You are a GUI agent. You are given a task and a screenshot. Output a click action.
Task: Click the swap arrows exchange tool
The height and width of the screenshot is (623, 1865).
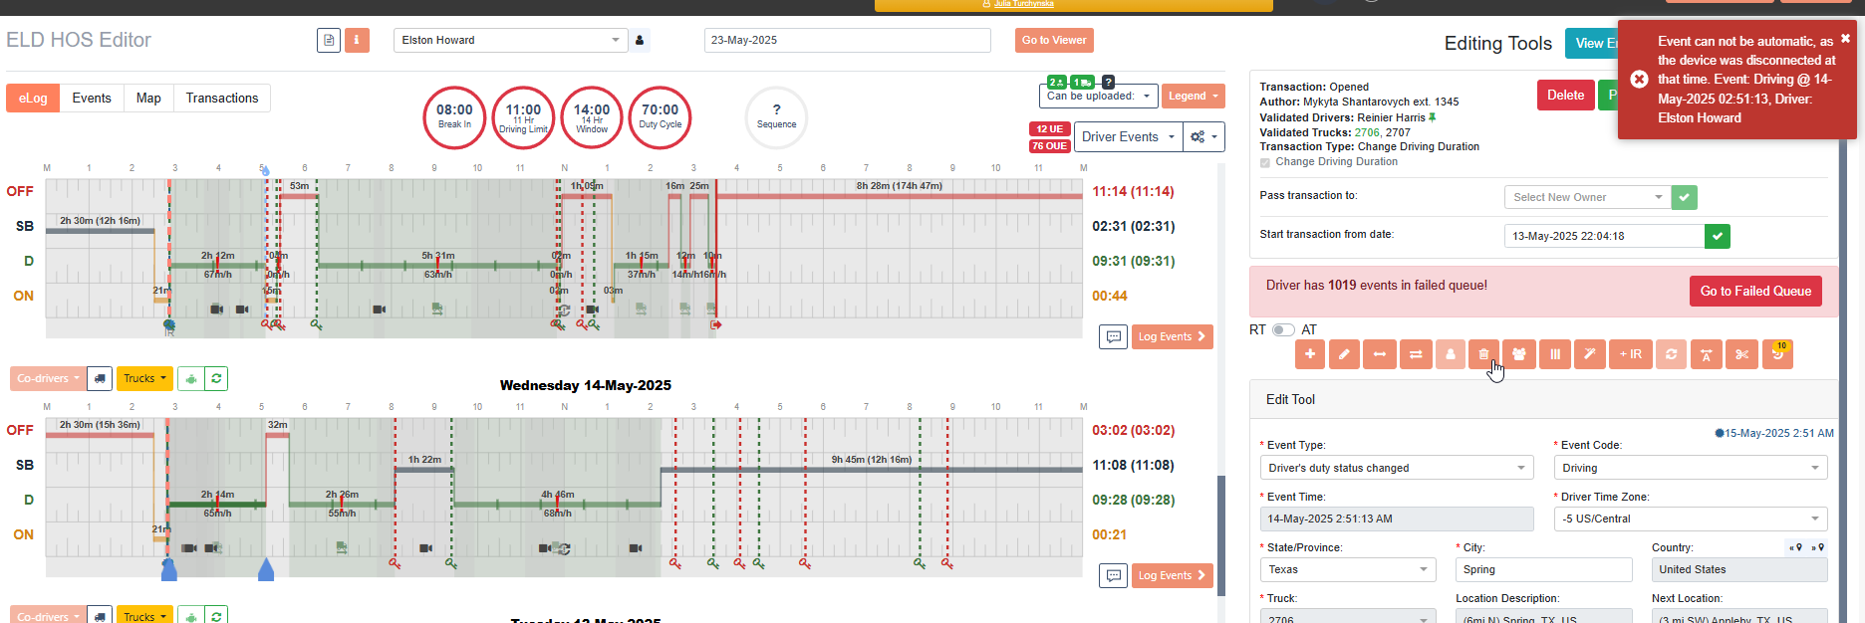click(1416, 354)
